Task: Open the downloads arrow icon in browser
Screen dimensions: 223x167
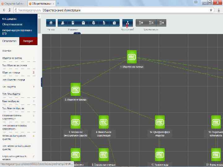Action: tap(219, 10)
